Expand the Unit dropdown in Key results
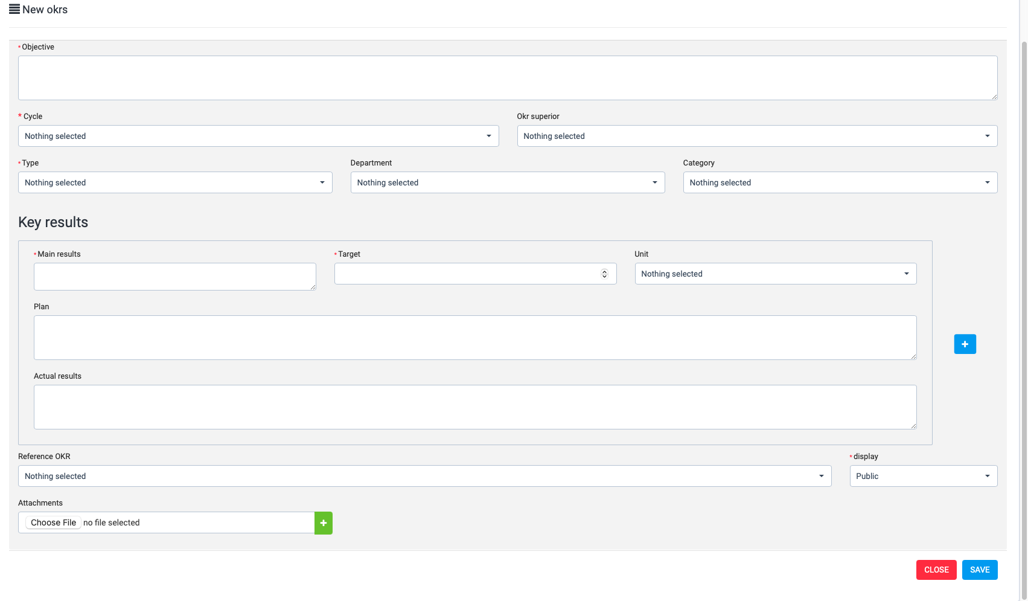 tap(775, 274)
